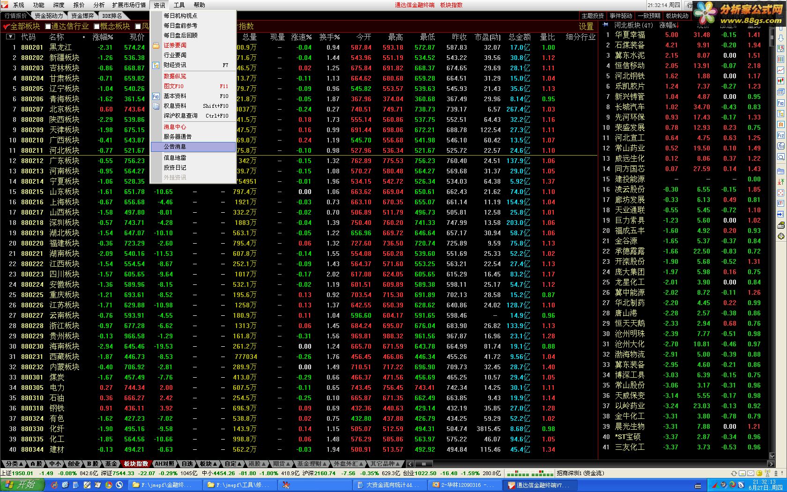Image resolution: width=787 pixels, height=492 pixels.
Task: Select the checked 全部板块 option
Action: tap(22, 26)
